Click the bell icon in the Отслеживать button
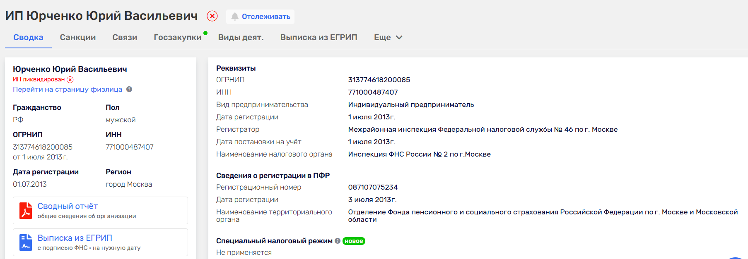This screenshot has width=748, height=259. tap(235, 17)
